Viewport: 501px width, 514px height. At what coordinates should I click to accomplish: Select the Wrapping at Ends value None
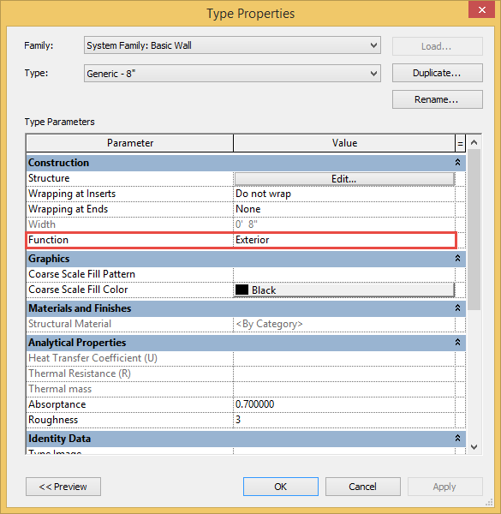tap(344, 209)
